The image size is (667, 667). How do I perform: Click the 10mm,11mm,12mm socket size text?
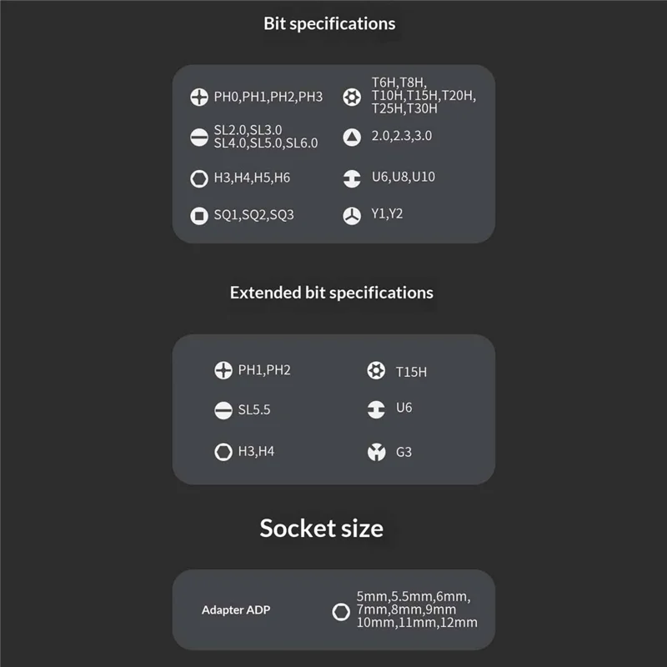coord(417,622)
